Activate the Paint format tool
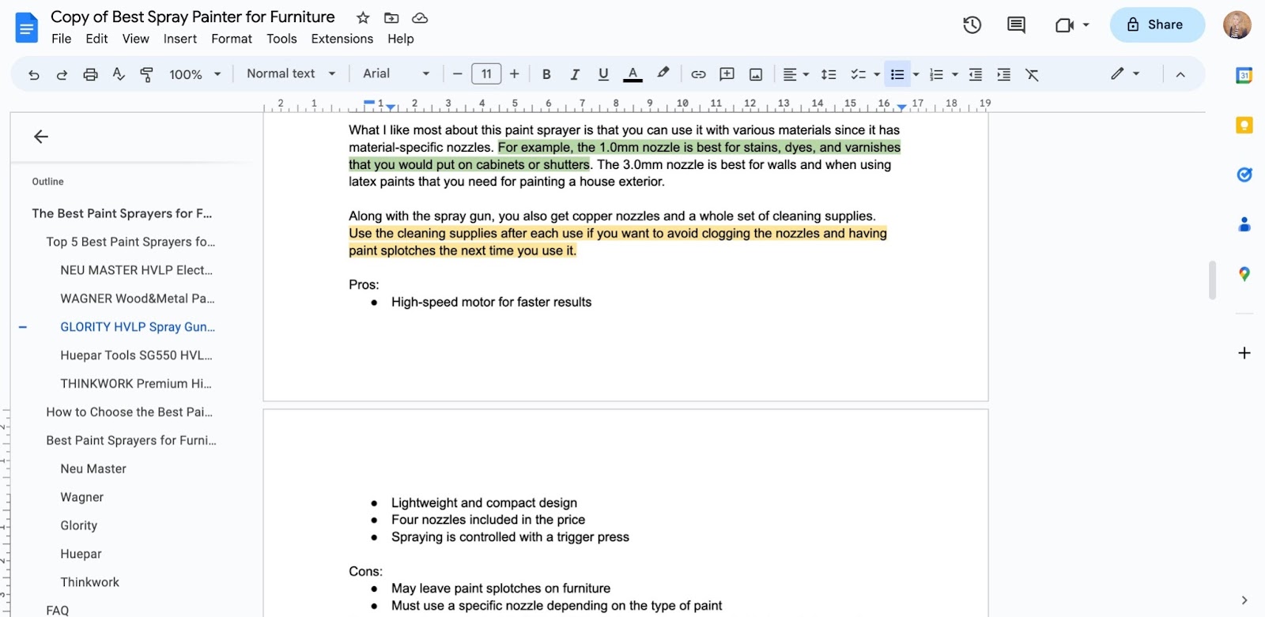 (x=147, y=74)
